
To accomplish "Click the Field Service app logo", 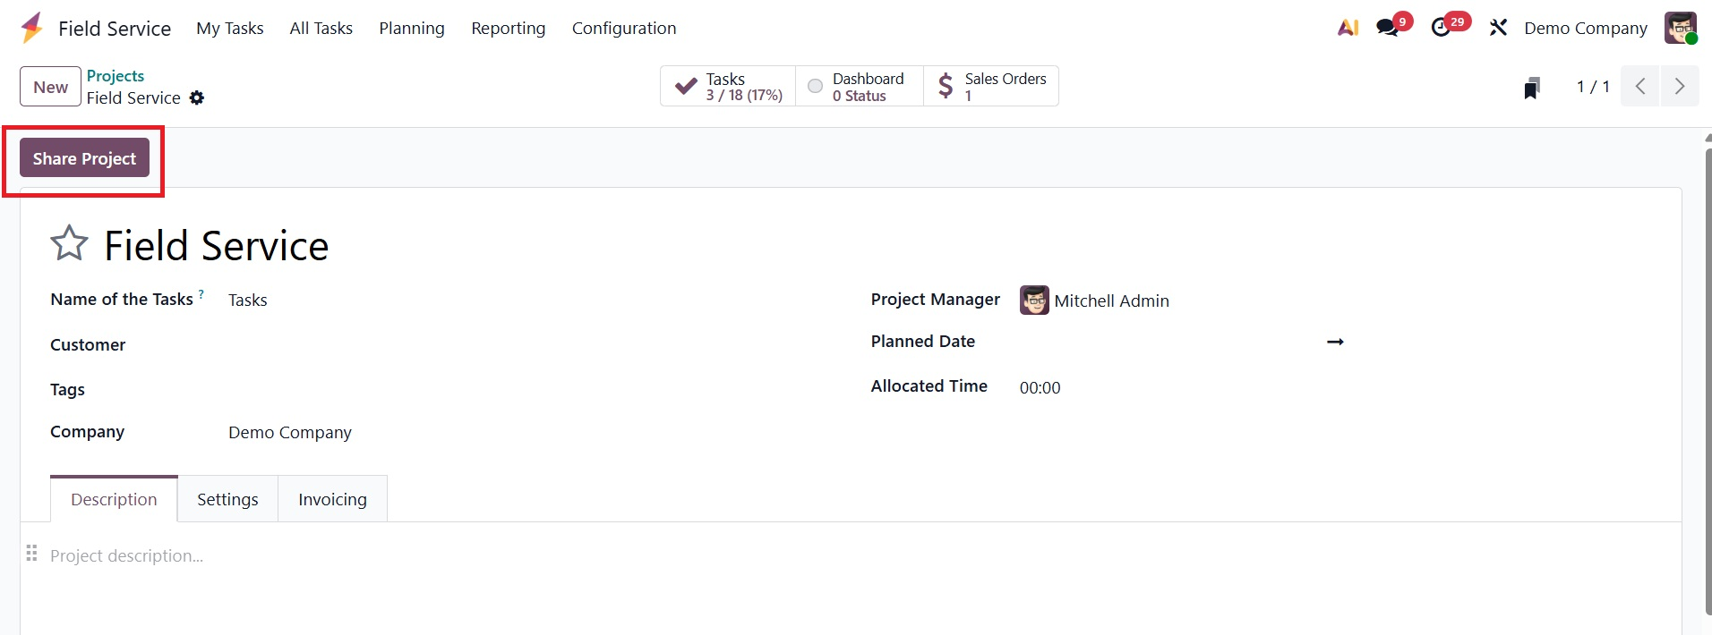I will (32, 28).
